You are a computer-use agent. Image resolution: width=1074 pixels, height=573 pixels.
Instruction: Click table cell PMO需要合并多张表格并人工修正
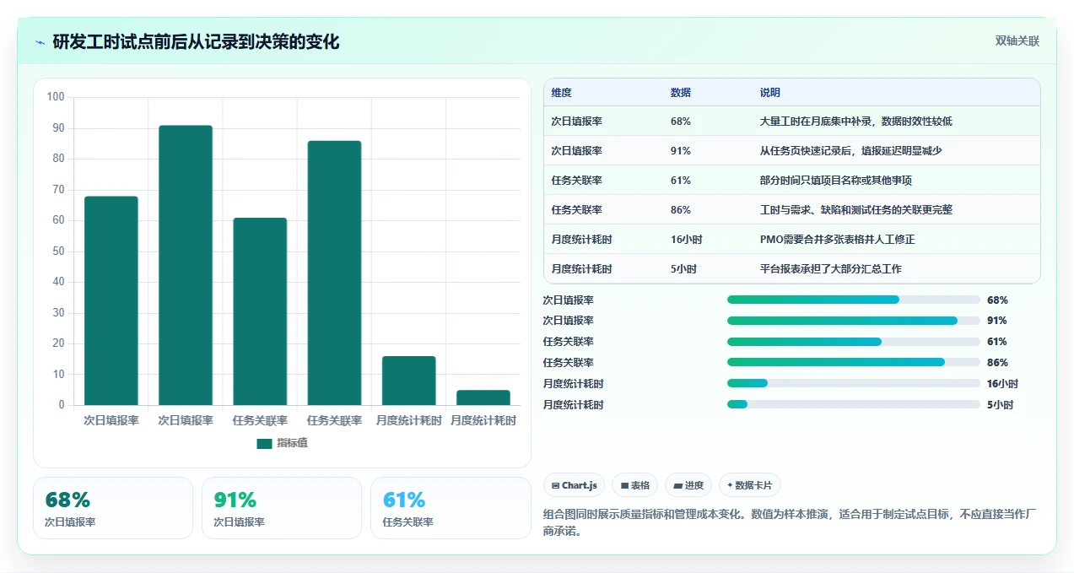click(x=837, y=240)
